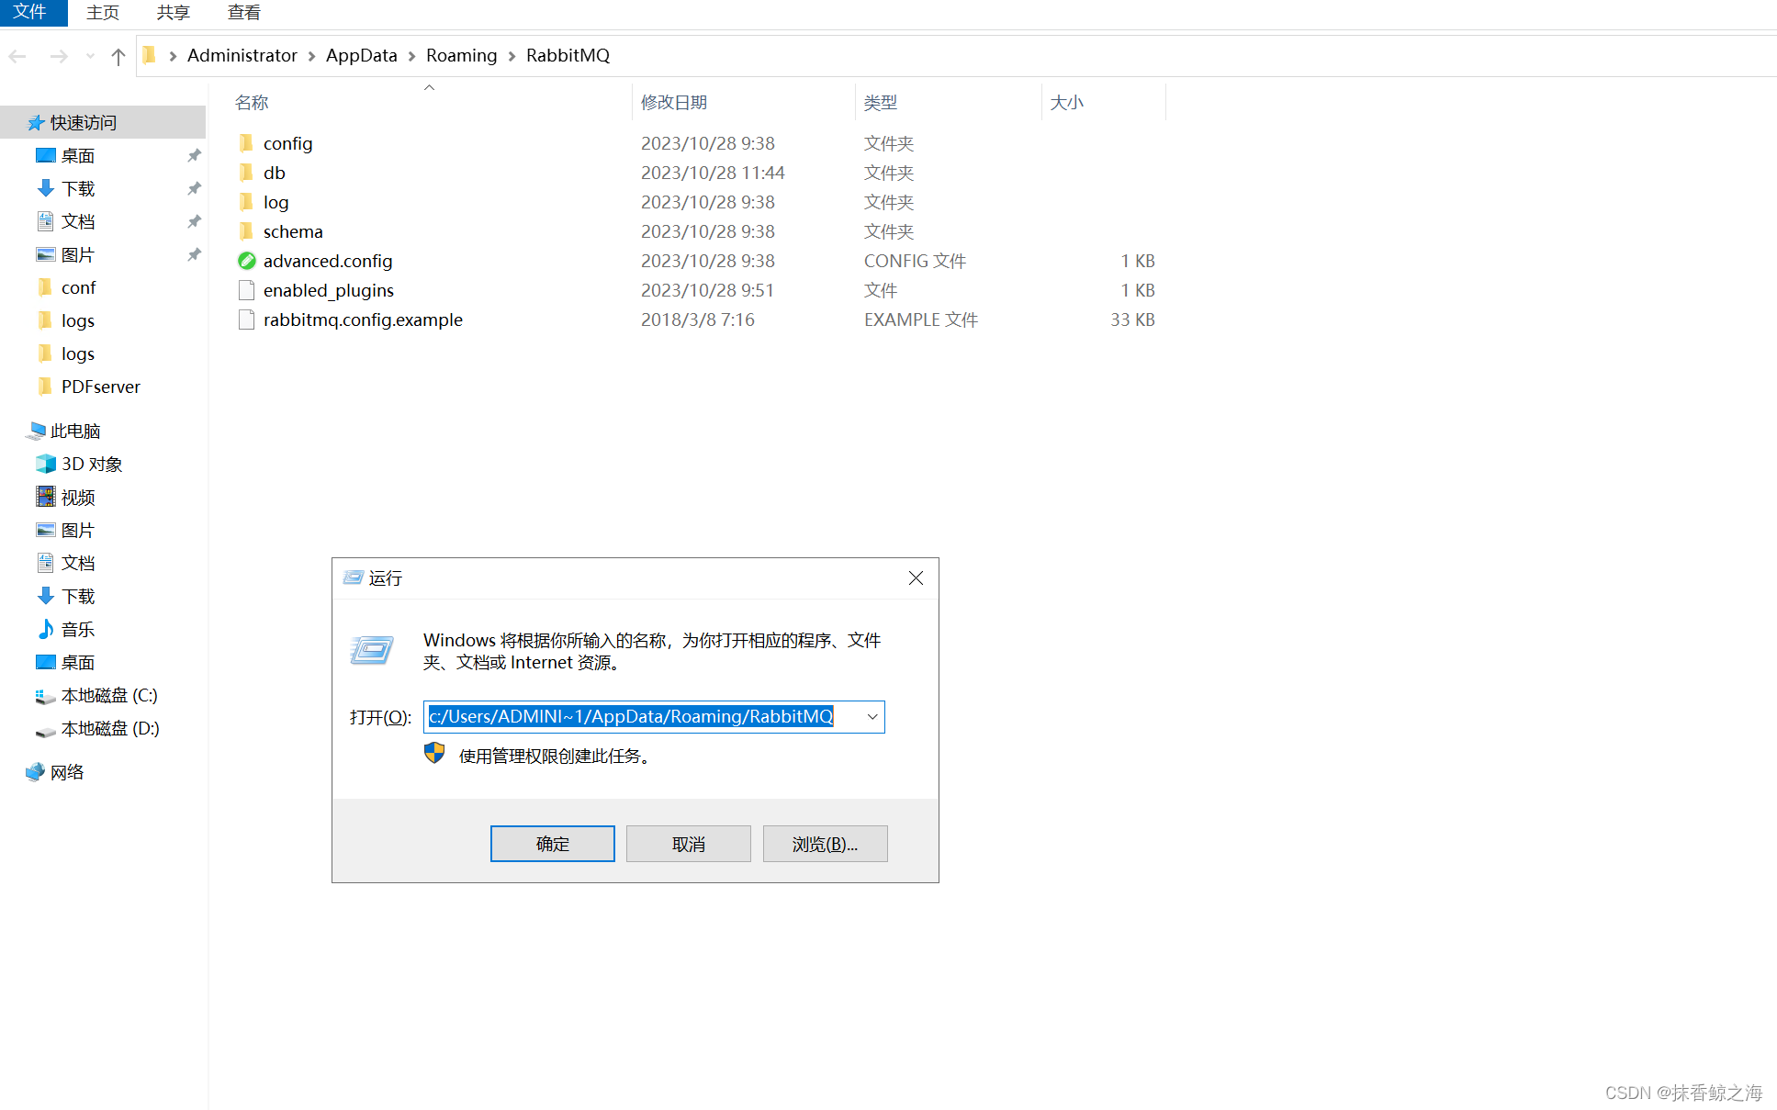Expand chevron between Roaming and RabbitMQ
This screenshot has width=1777, height=1110.
tap(512, 56)
